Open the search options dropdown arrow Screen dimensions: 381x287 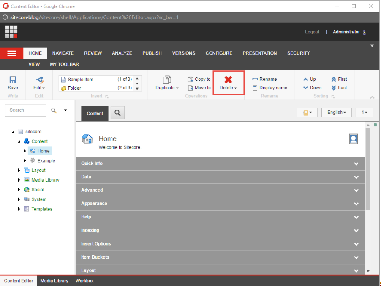tap(65, 110)
